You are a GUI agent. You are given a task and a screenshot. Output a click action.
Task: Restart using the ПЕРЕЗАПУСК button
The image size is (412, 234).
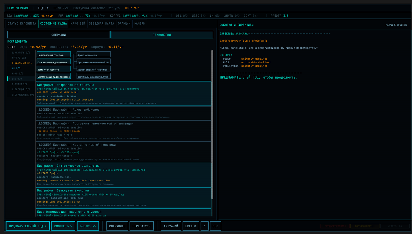[142, 226]
